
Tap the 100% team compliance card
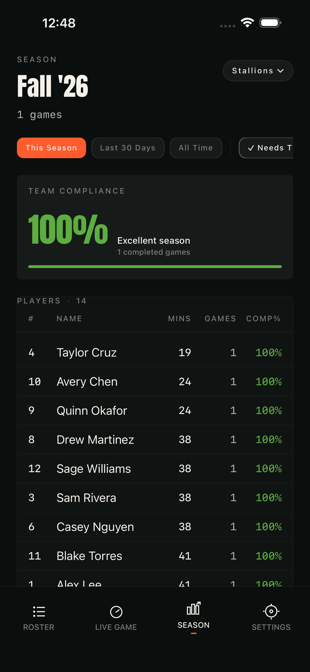[x=155, y=227]
